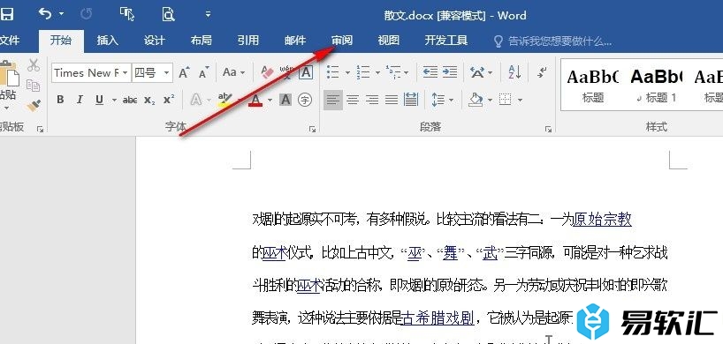Apply numbered list
The width and height of the screenshot is (723, 344).
point(363,72)
